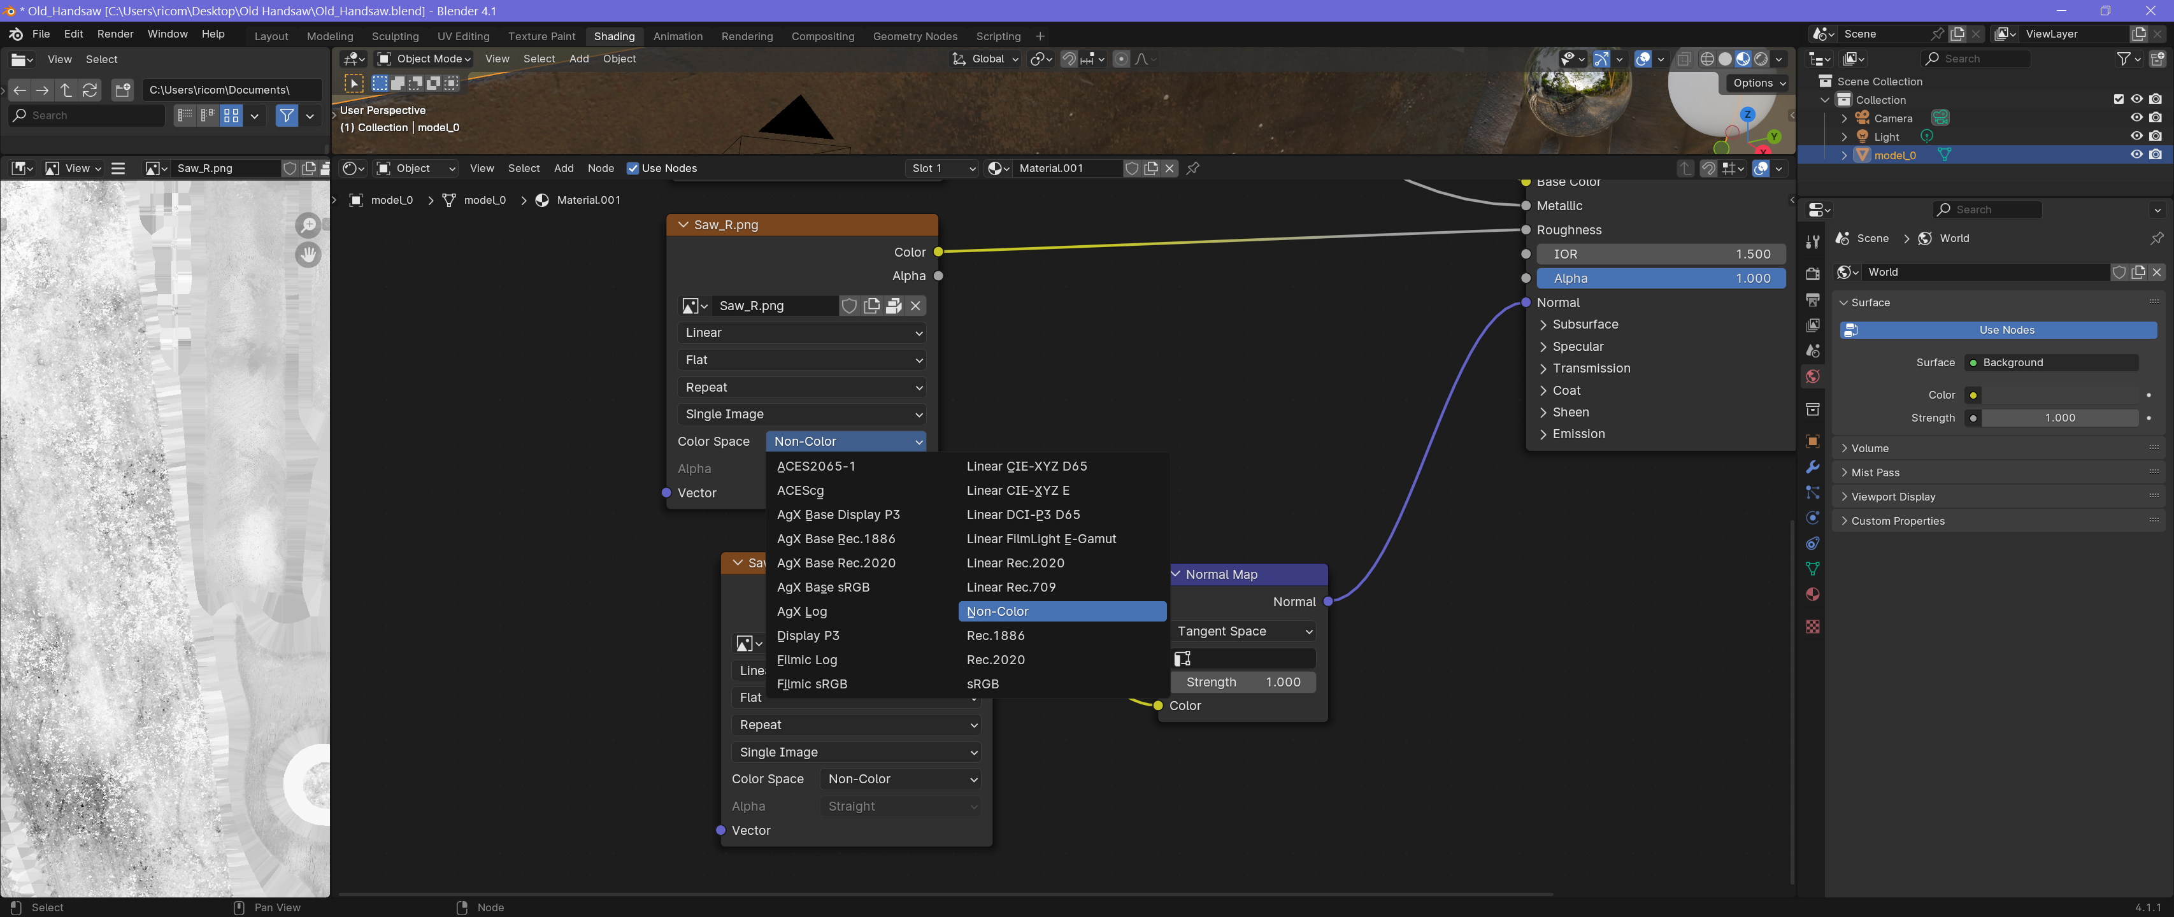Click the Surface Background shader button

click(x=2052, y=363)
